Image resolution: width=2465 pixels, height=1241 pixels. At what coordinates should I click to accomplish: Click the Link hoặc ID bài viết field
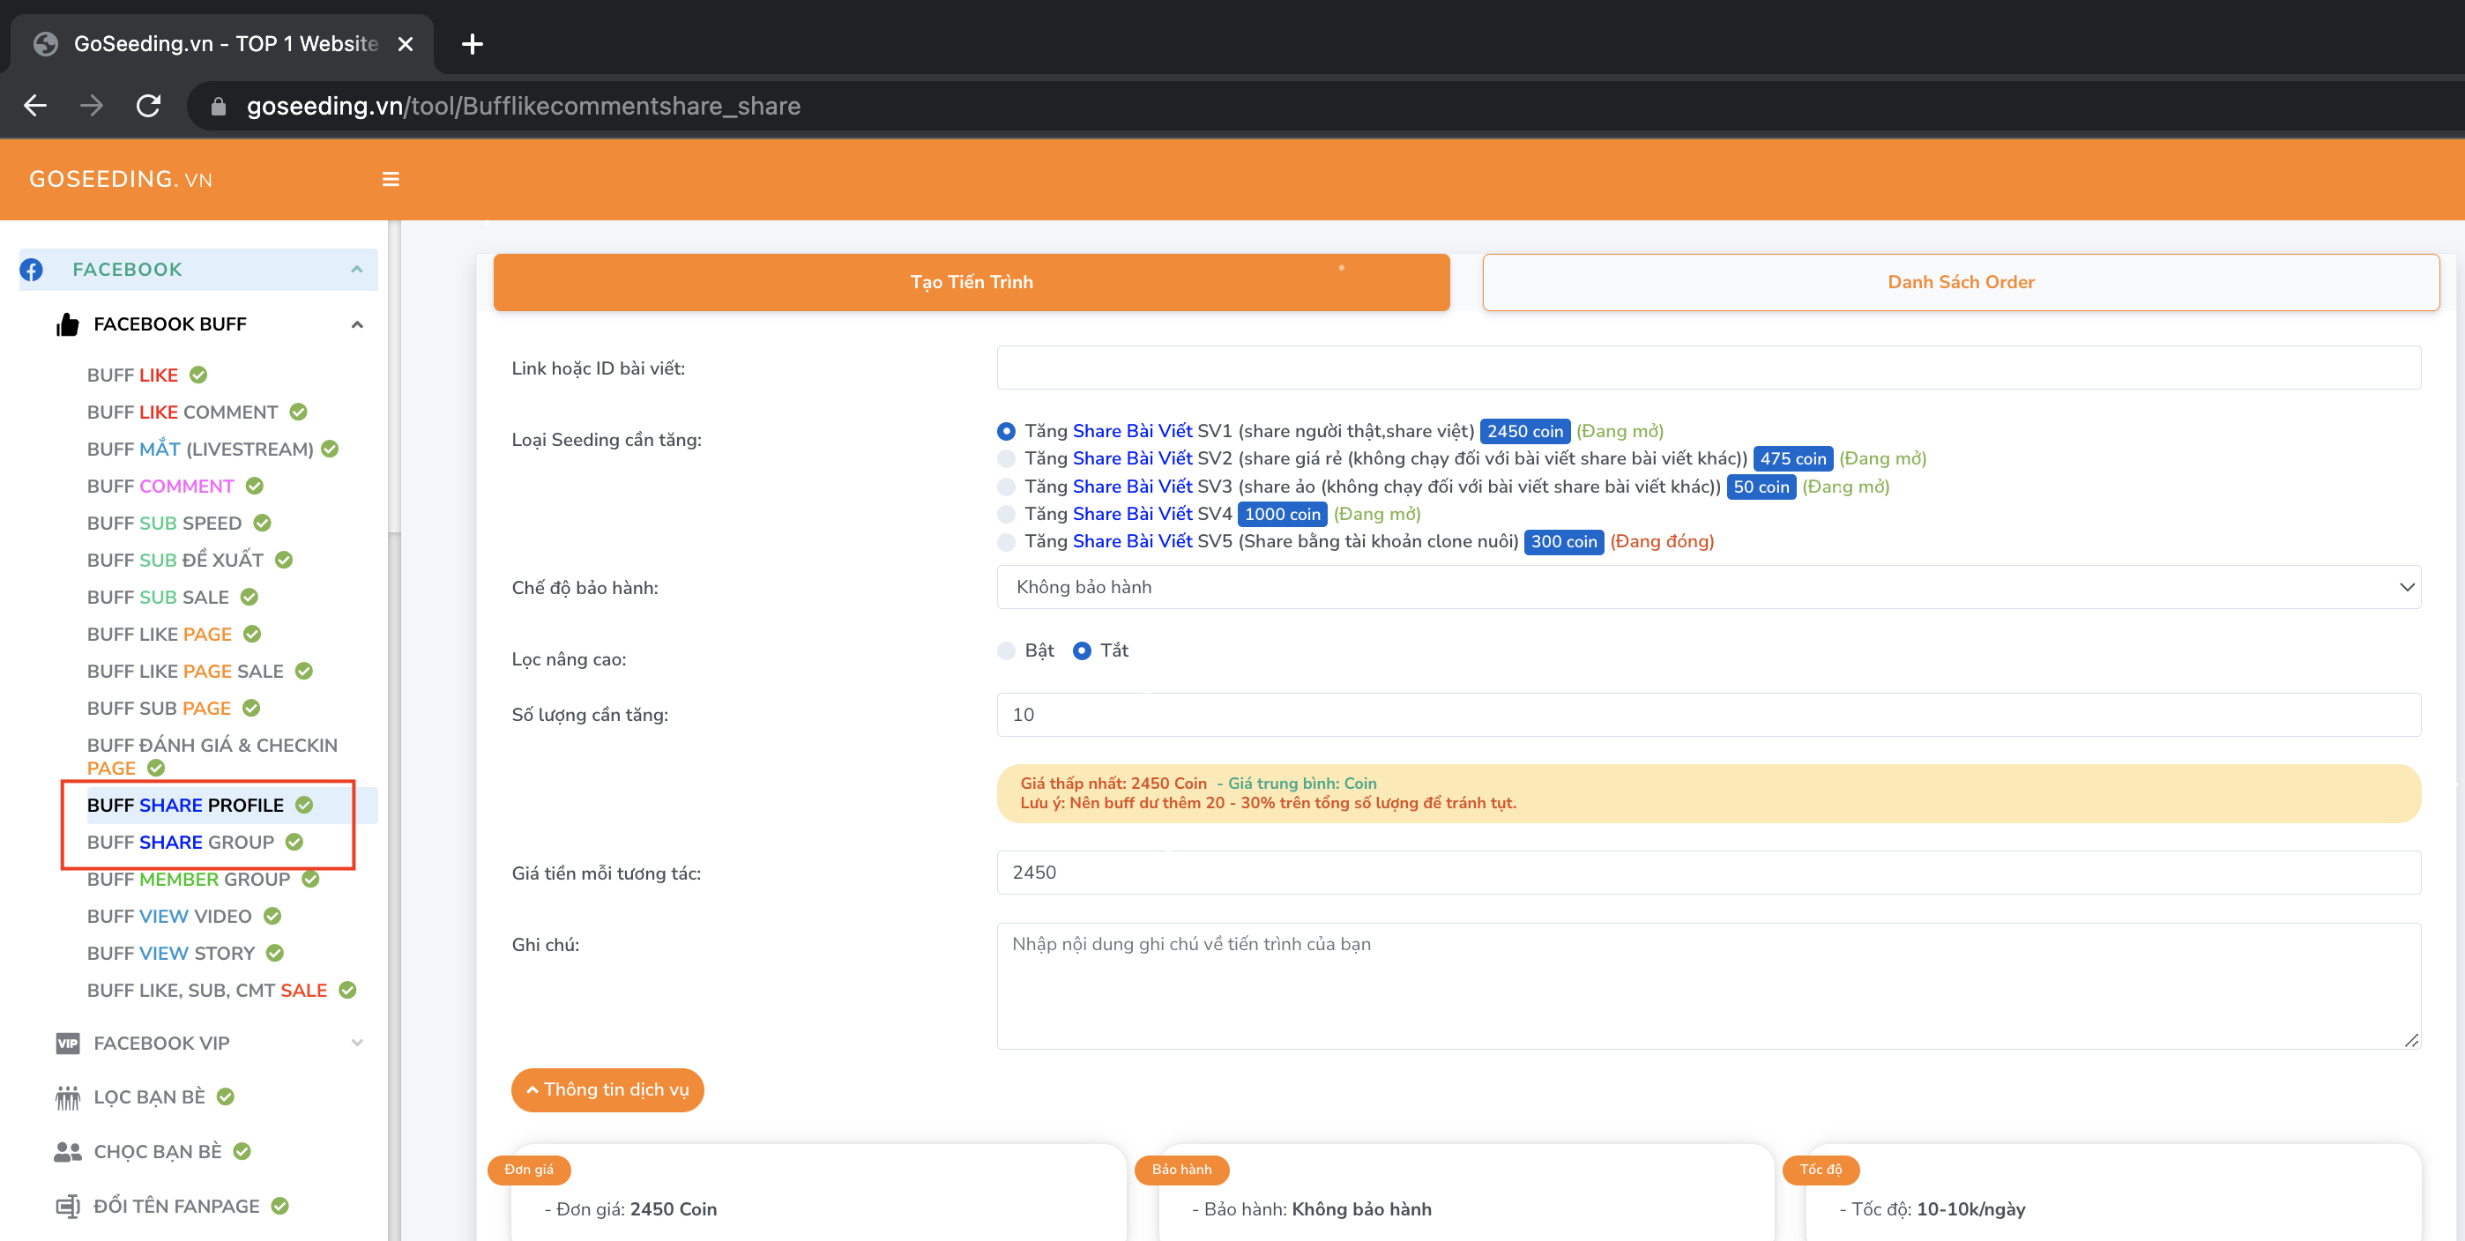tap(1708, 368)
